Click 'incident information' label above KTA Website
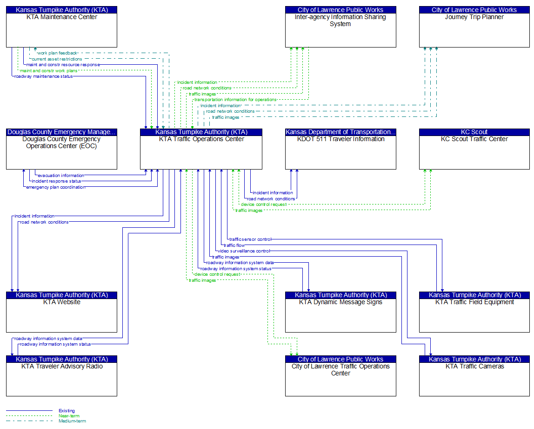This screenshot has width=534, height=429. click(34, 216)
